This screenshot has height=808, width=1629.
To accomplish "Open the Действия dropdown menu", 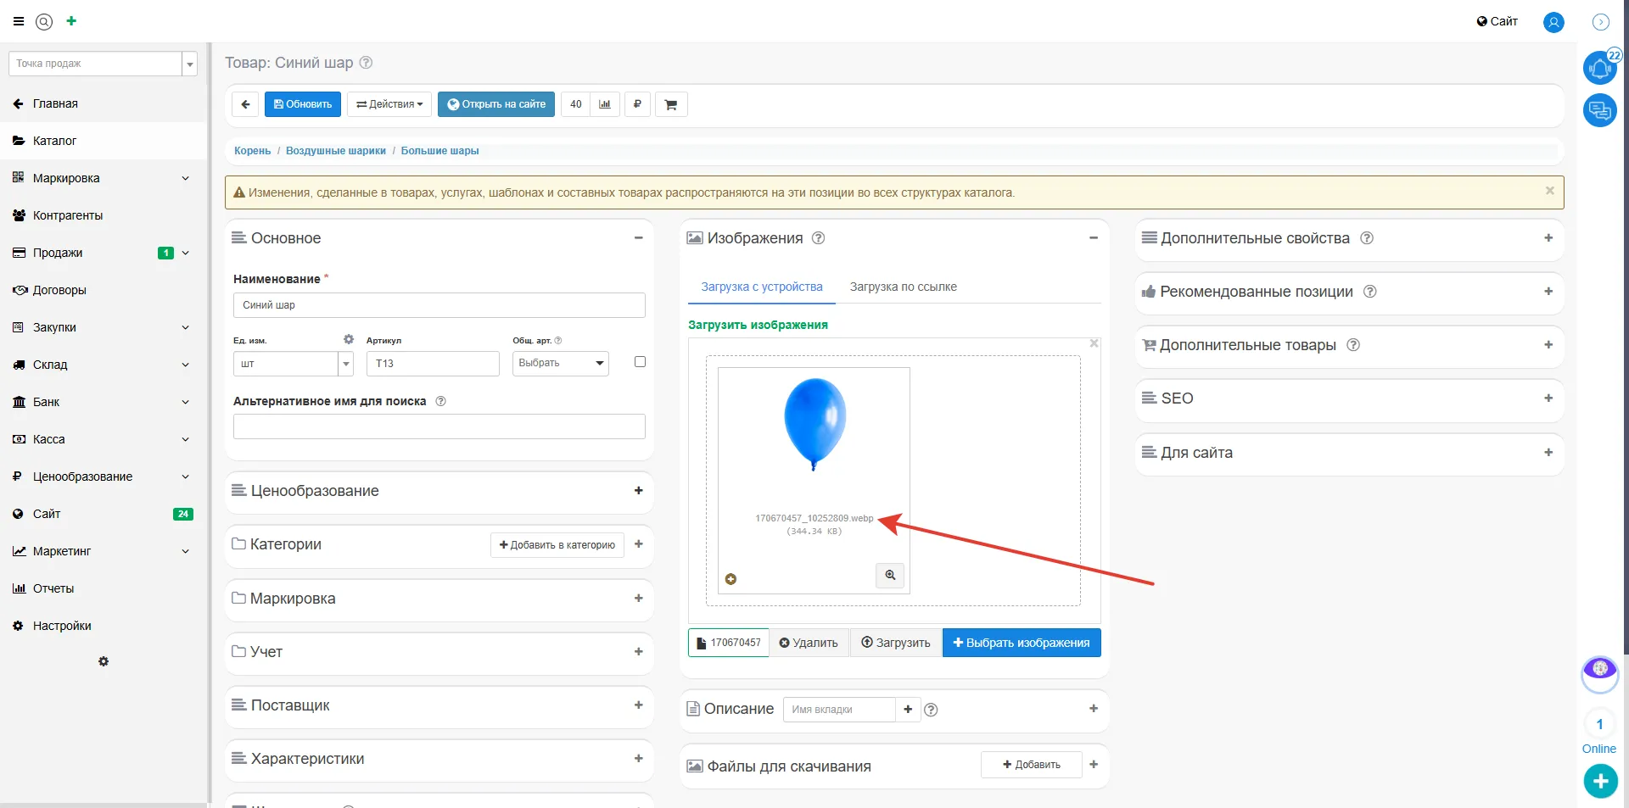I will [389, 104].
